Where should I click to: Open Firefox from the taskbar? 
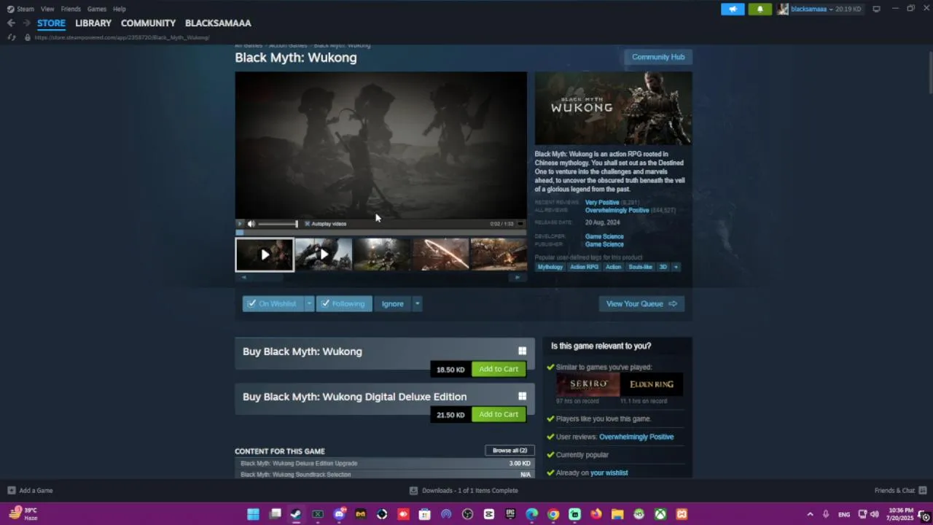point(596,514)
